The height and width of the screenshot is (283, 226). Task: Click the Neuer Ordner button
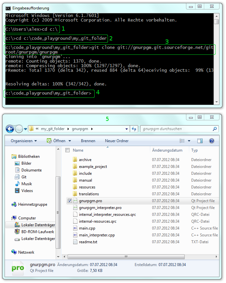117,141
